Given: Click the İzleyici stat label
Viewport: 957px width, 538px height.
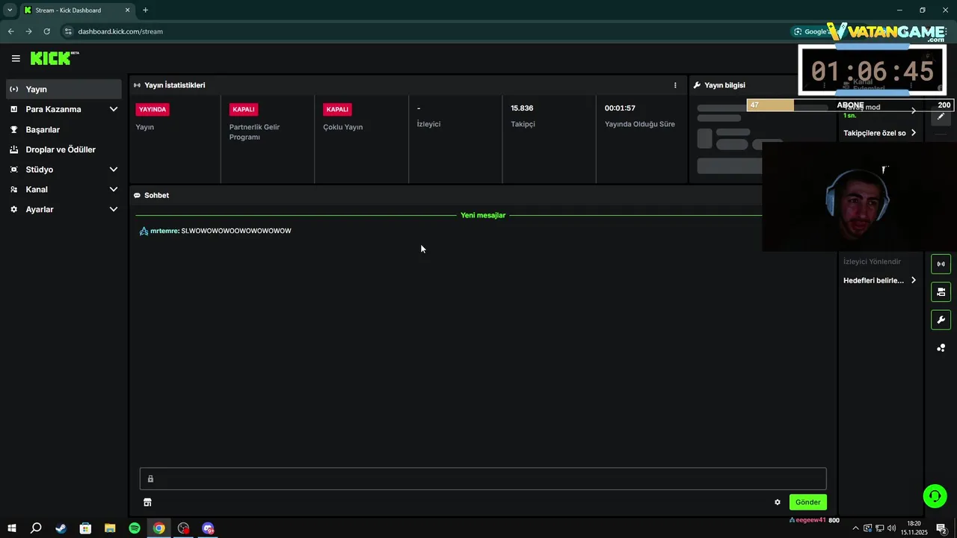Looking at the screenshot, I should [428, 124].
